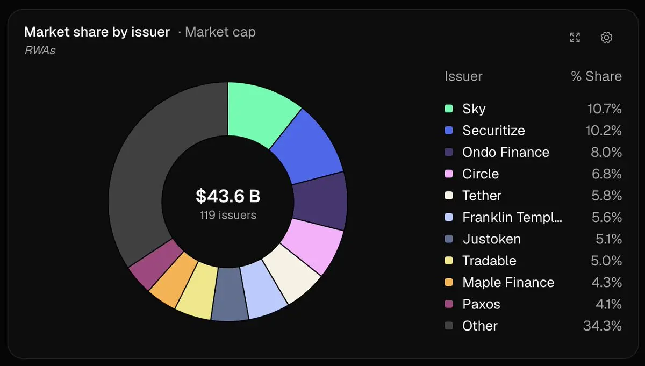Click the Securitize blue legend swatch
Image resolution: width=645 pixels, height=366 pixels.
click(449, 131)
